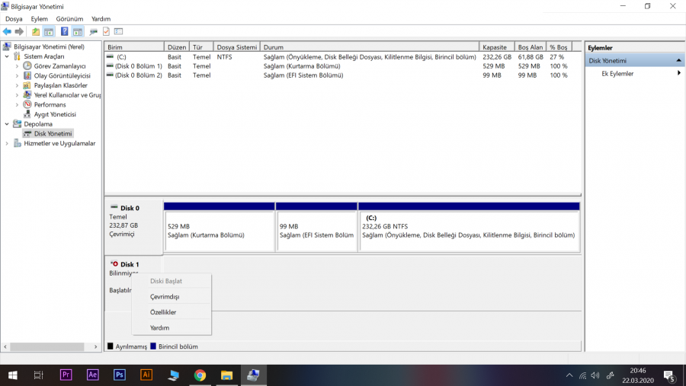
Task: Expand the Olay Görüntüleyicisi node
Action: click(x=17, y=75)
